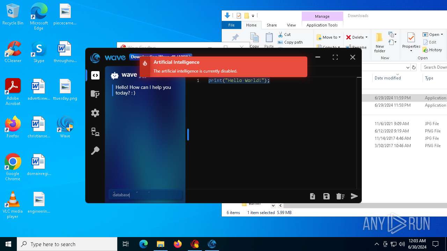The image size is (447, 251).
Task: Click the Properties button in Explorer ribbon
Action: click(411, 40)
